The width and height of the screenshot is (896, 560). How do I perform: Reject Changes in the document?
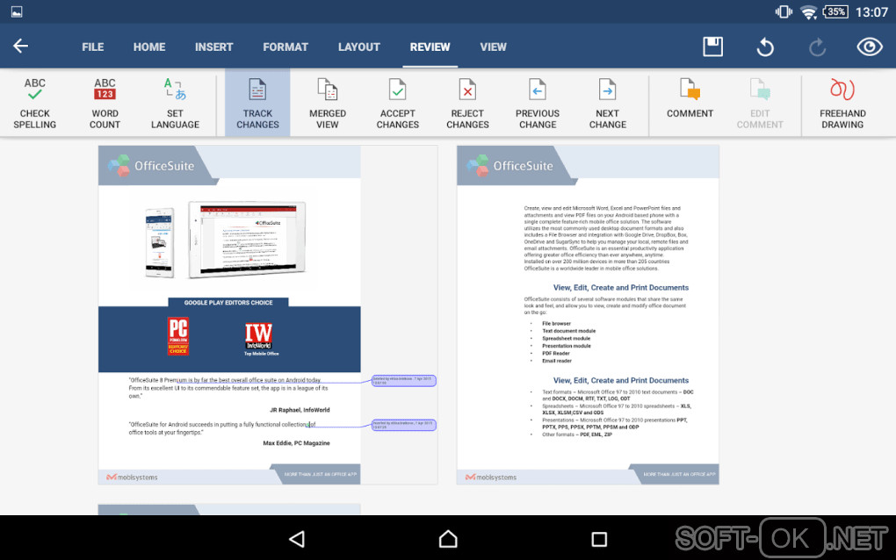(x=467, y=103)
